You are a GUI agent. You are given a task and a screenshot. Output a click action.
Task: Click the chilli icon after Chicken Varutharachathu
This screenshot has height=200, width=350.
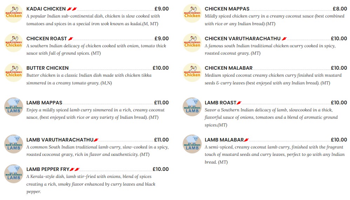click(284, 39)
